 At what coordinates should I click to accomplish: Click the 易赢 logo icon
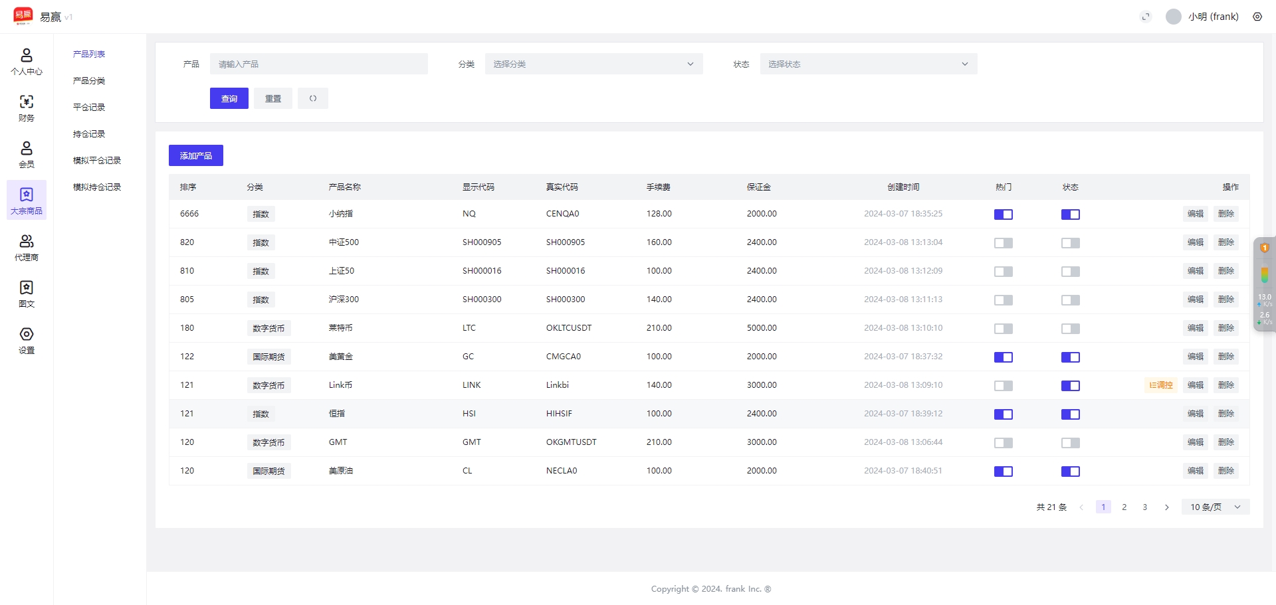click(23, 16)
